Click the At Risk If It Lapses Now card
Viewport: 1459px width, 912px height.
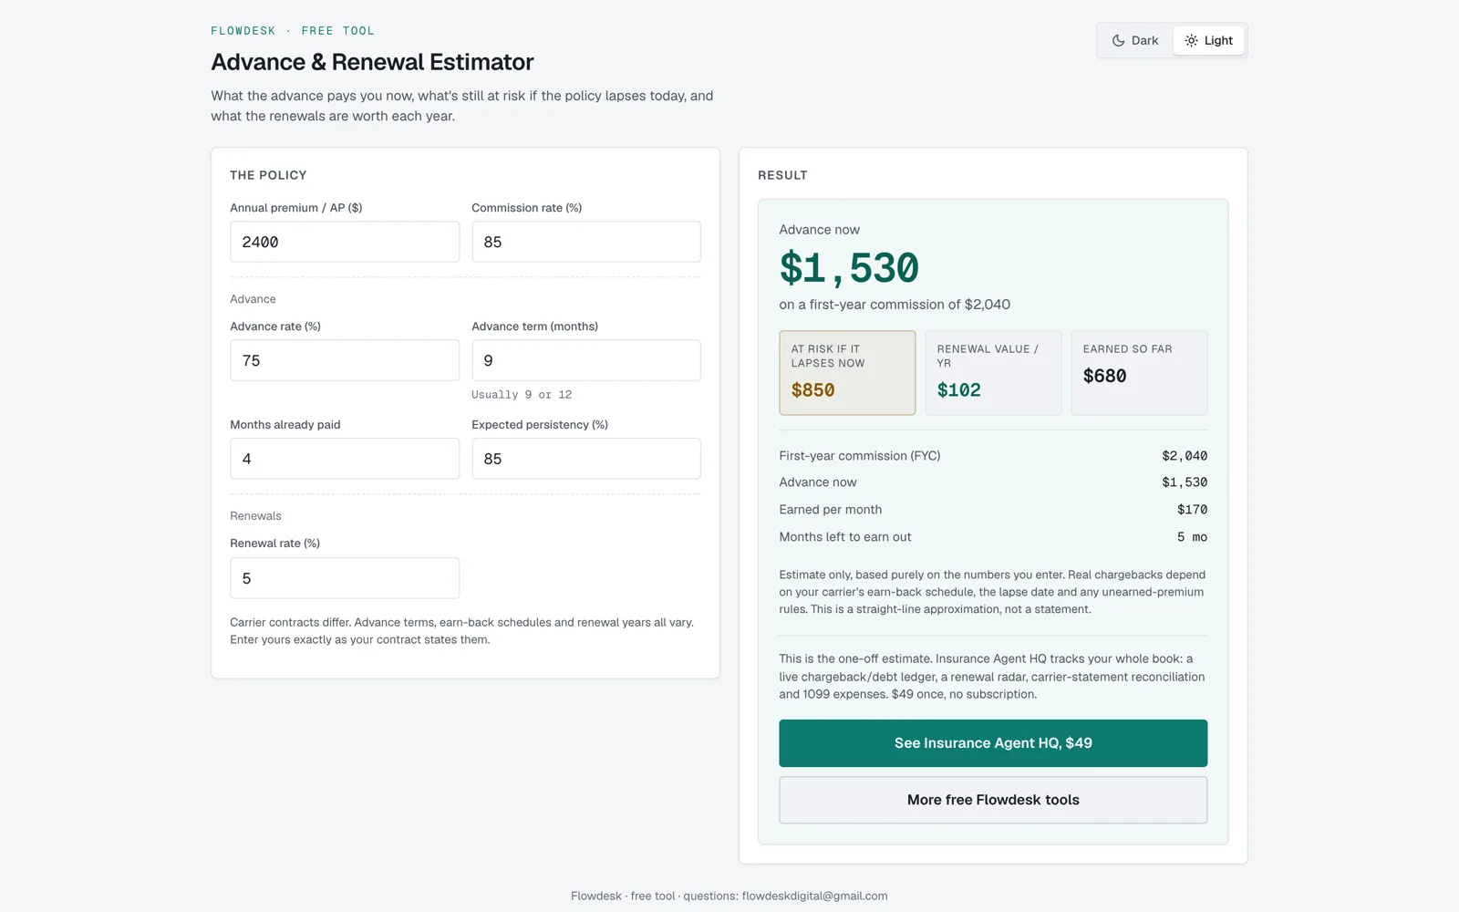click(847, 373)
